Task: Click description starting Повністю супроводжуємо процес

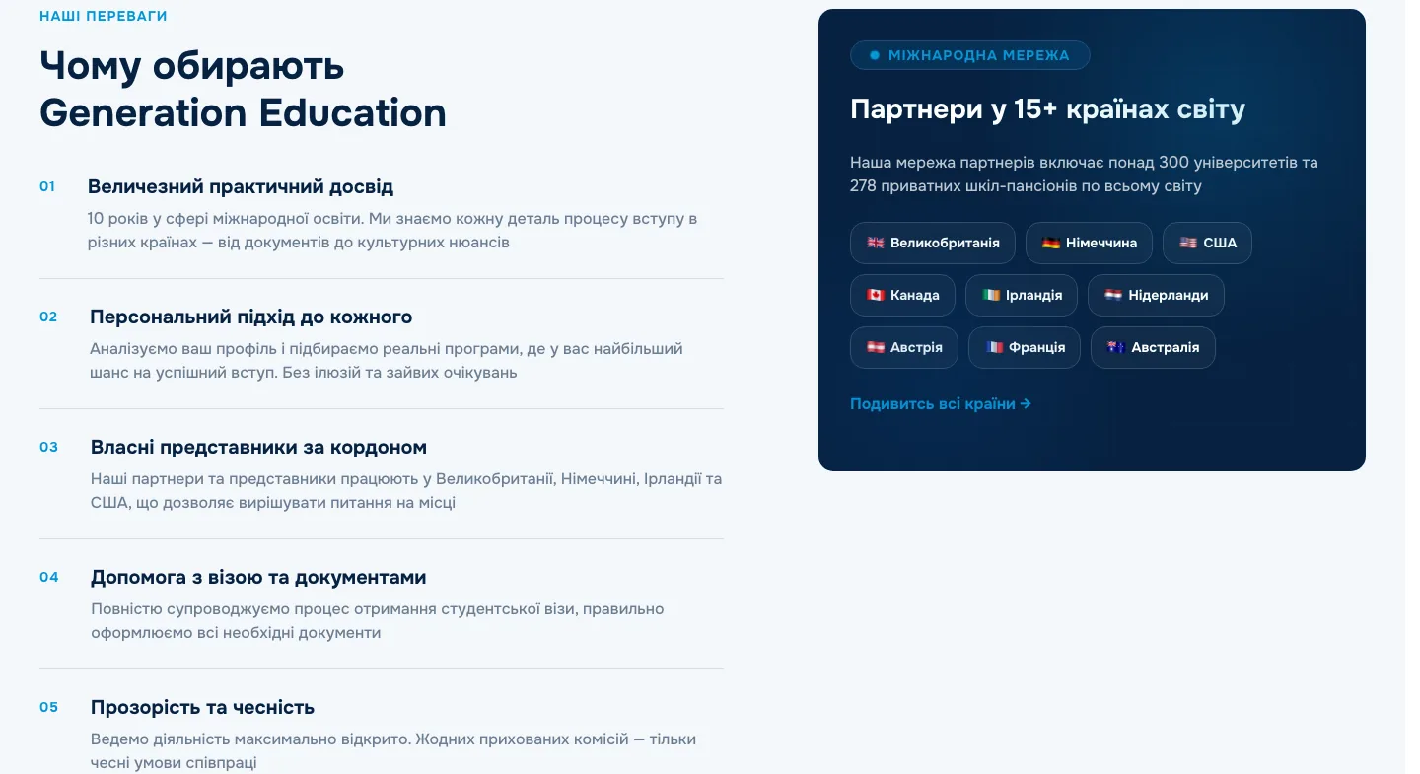Action: click(378, 620)
